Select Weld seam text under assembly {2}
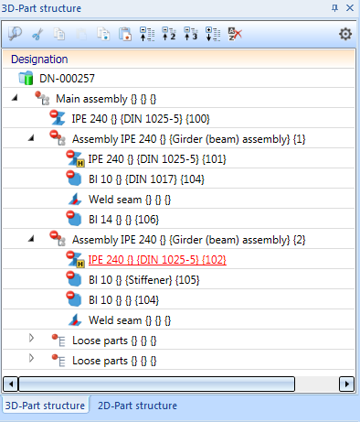Image resolution: width=360 pixels, height=422 pixels. pos(130,320)
